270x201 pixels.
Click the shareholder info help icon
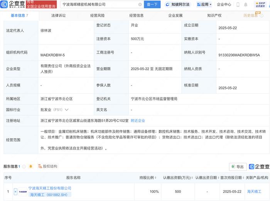pos(24,167)
